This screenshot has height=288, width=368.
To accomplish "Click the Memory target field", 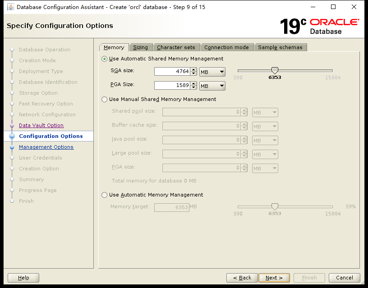I will (x=172, y=207).
